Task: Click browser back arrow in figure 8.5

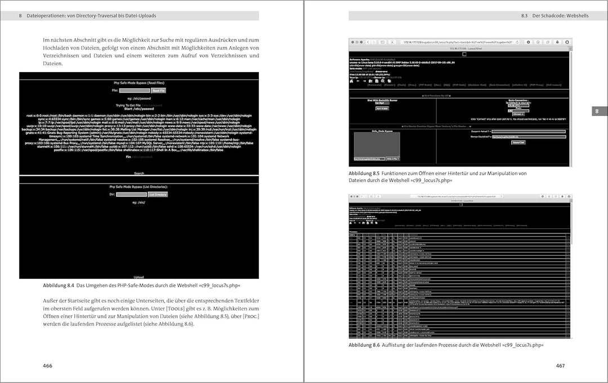Action: (x=368, y=42)
